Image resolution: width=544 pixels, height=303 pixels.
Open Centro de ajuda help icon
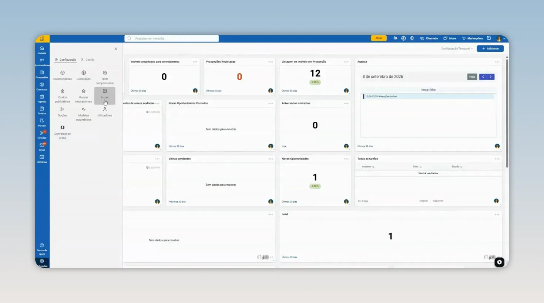point(42,249)
